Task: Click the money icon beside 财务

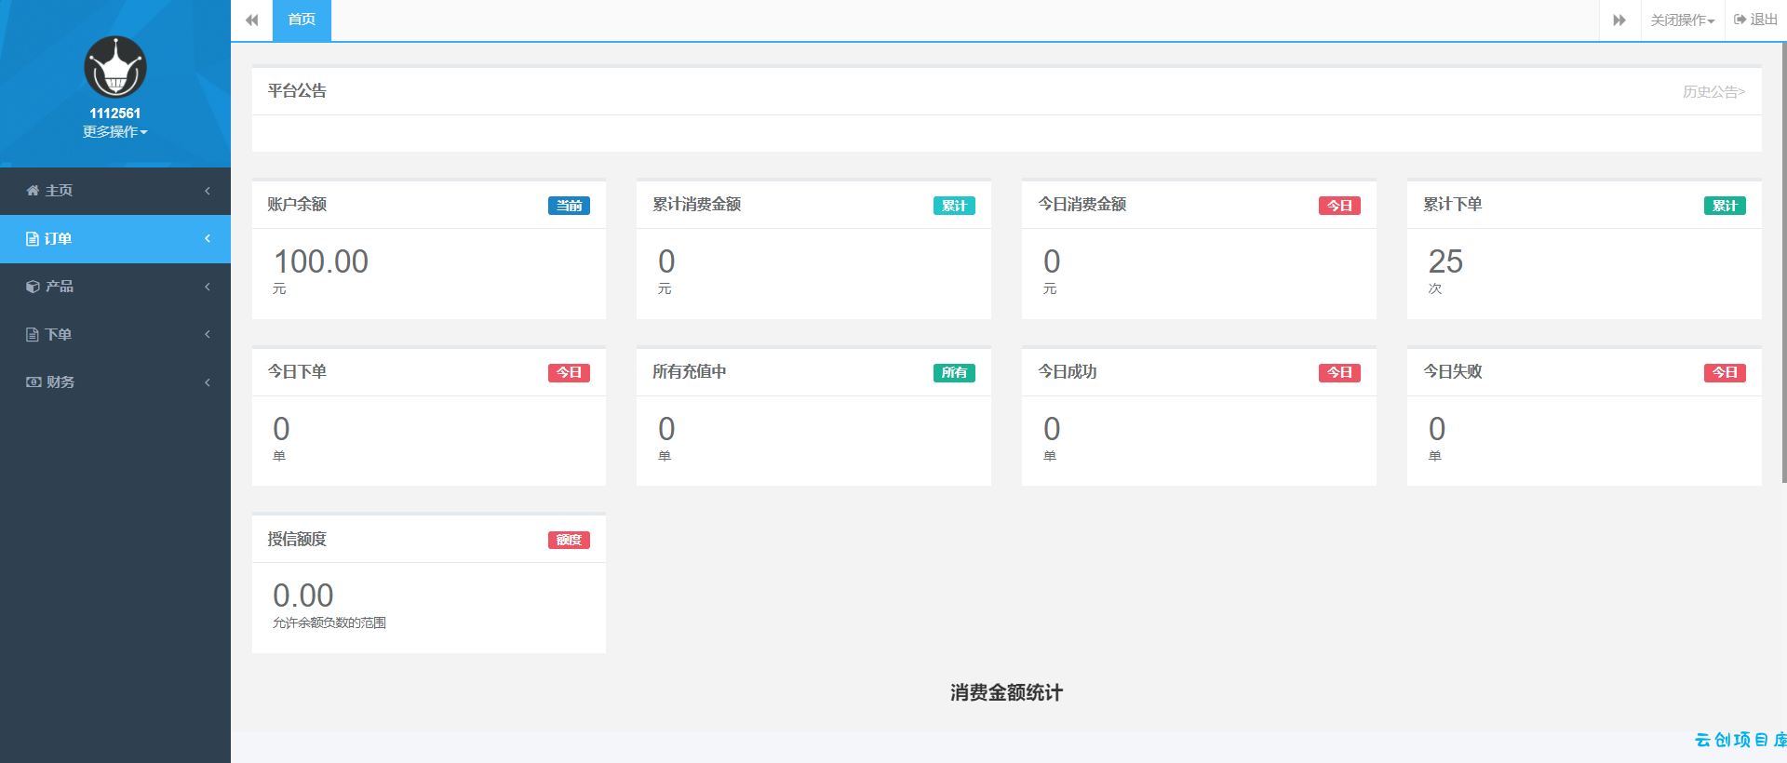Action: coord(34,382)
